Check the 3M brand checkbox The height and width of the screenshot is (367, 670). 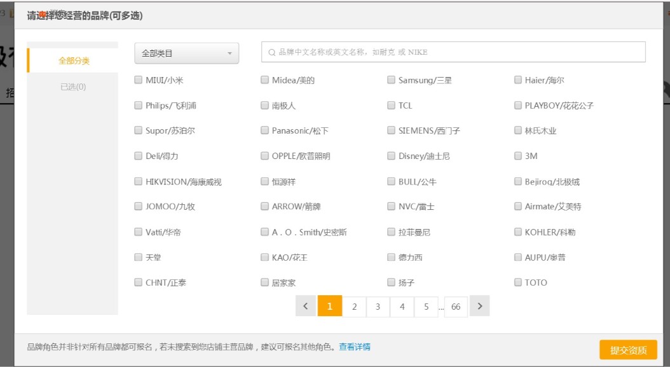coord(518,156)
